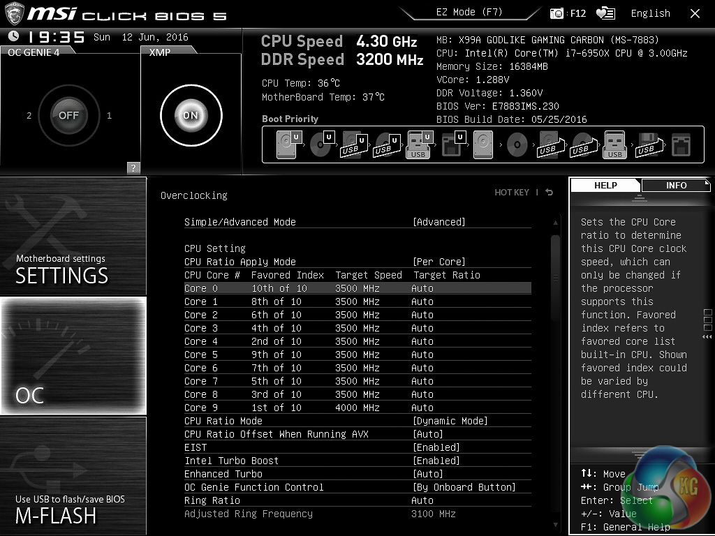
Task: Click the OC Genie help question mark
Action: (x=133, y=167)
